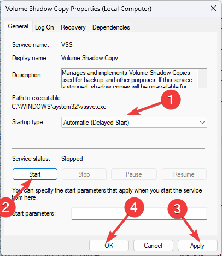222x256 pixels.
Task: Click the red numbered circle 1 annotation
Action: coord(171,100)
